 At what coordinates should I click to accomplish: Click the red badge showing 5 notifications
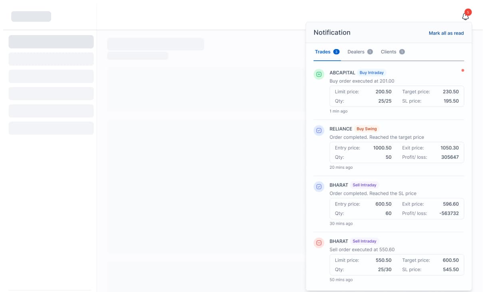coord(468,12)
